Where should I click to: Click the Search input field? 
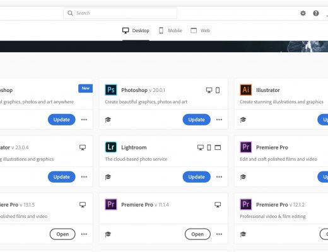[120, 13]
